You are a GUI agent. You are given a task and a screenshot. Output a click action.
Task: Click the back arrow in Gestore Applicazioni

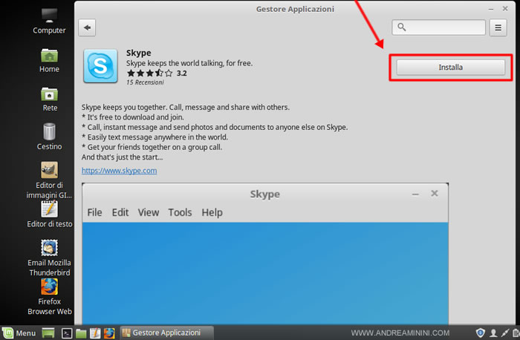coord(88,27)
